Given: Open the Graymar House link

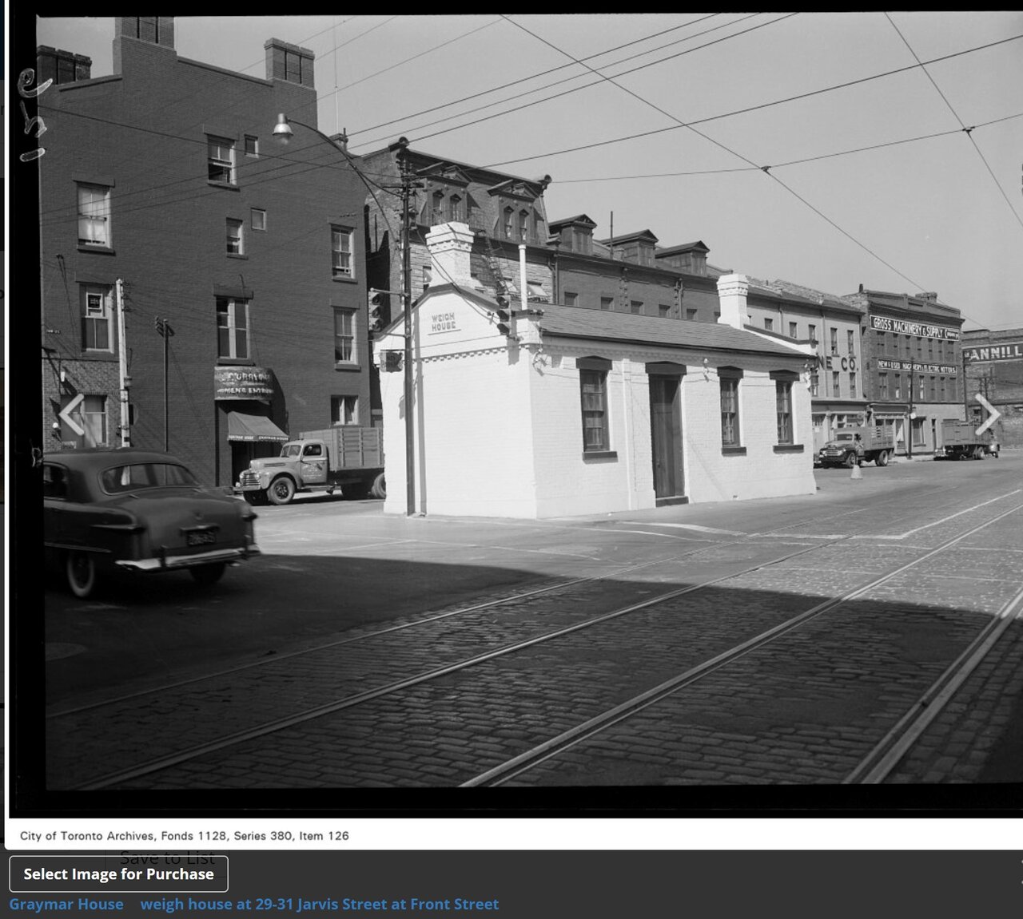Looking at the screenshot, I should tap(66, 904).
